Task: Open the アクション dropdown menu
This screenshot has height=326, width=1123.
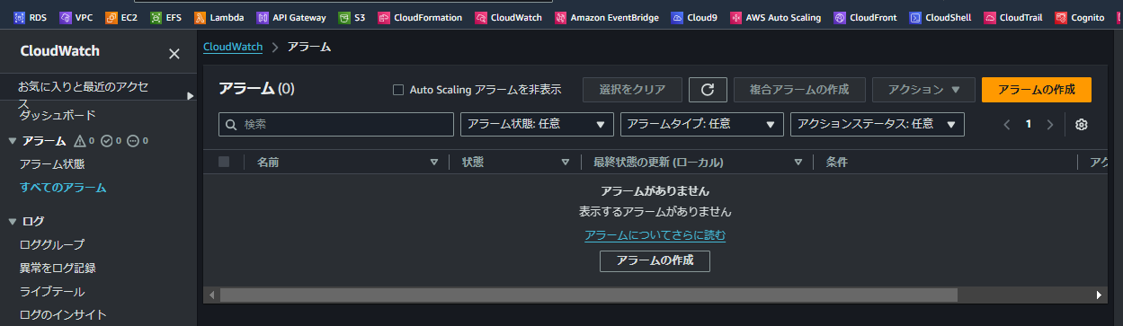Action: click(x=923, y=90)
